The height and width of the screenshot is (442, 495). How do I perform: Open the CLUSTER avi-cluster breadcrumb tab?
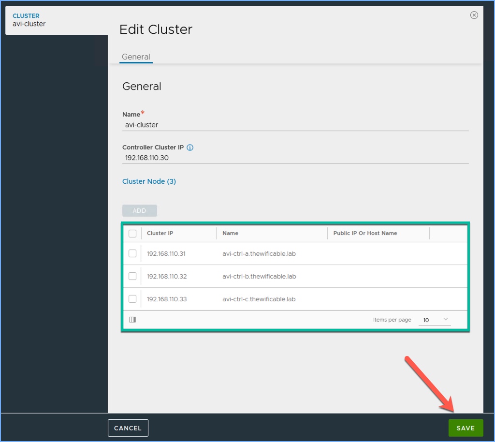tap(29, 20)
